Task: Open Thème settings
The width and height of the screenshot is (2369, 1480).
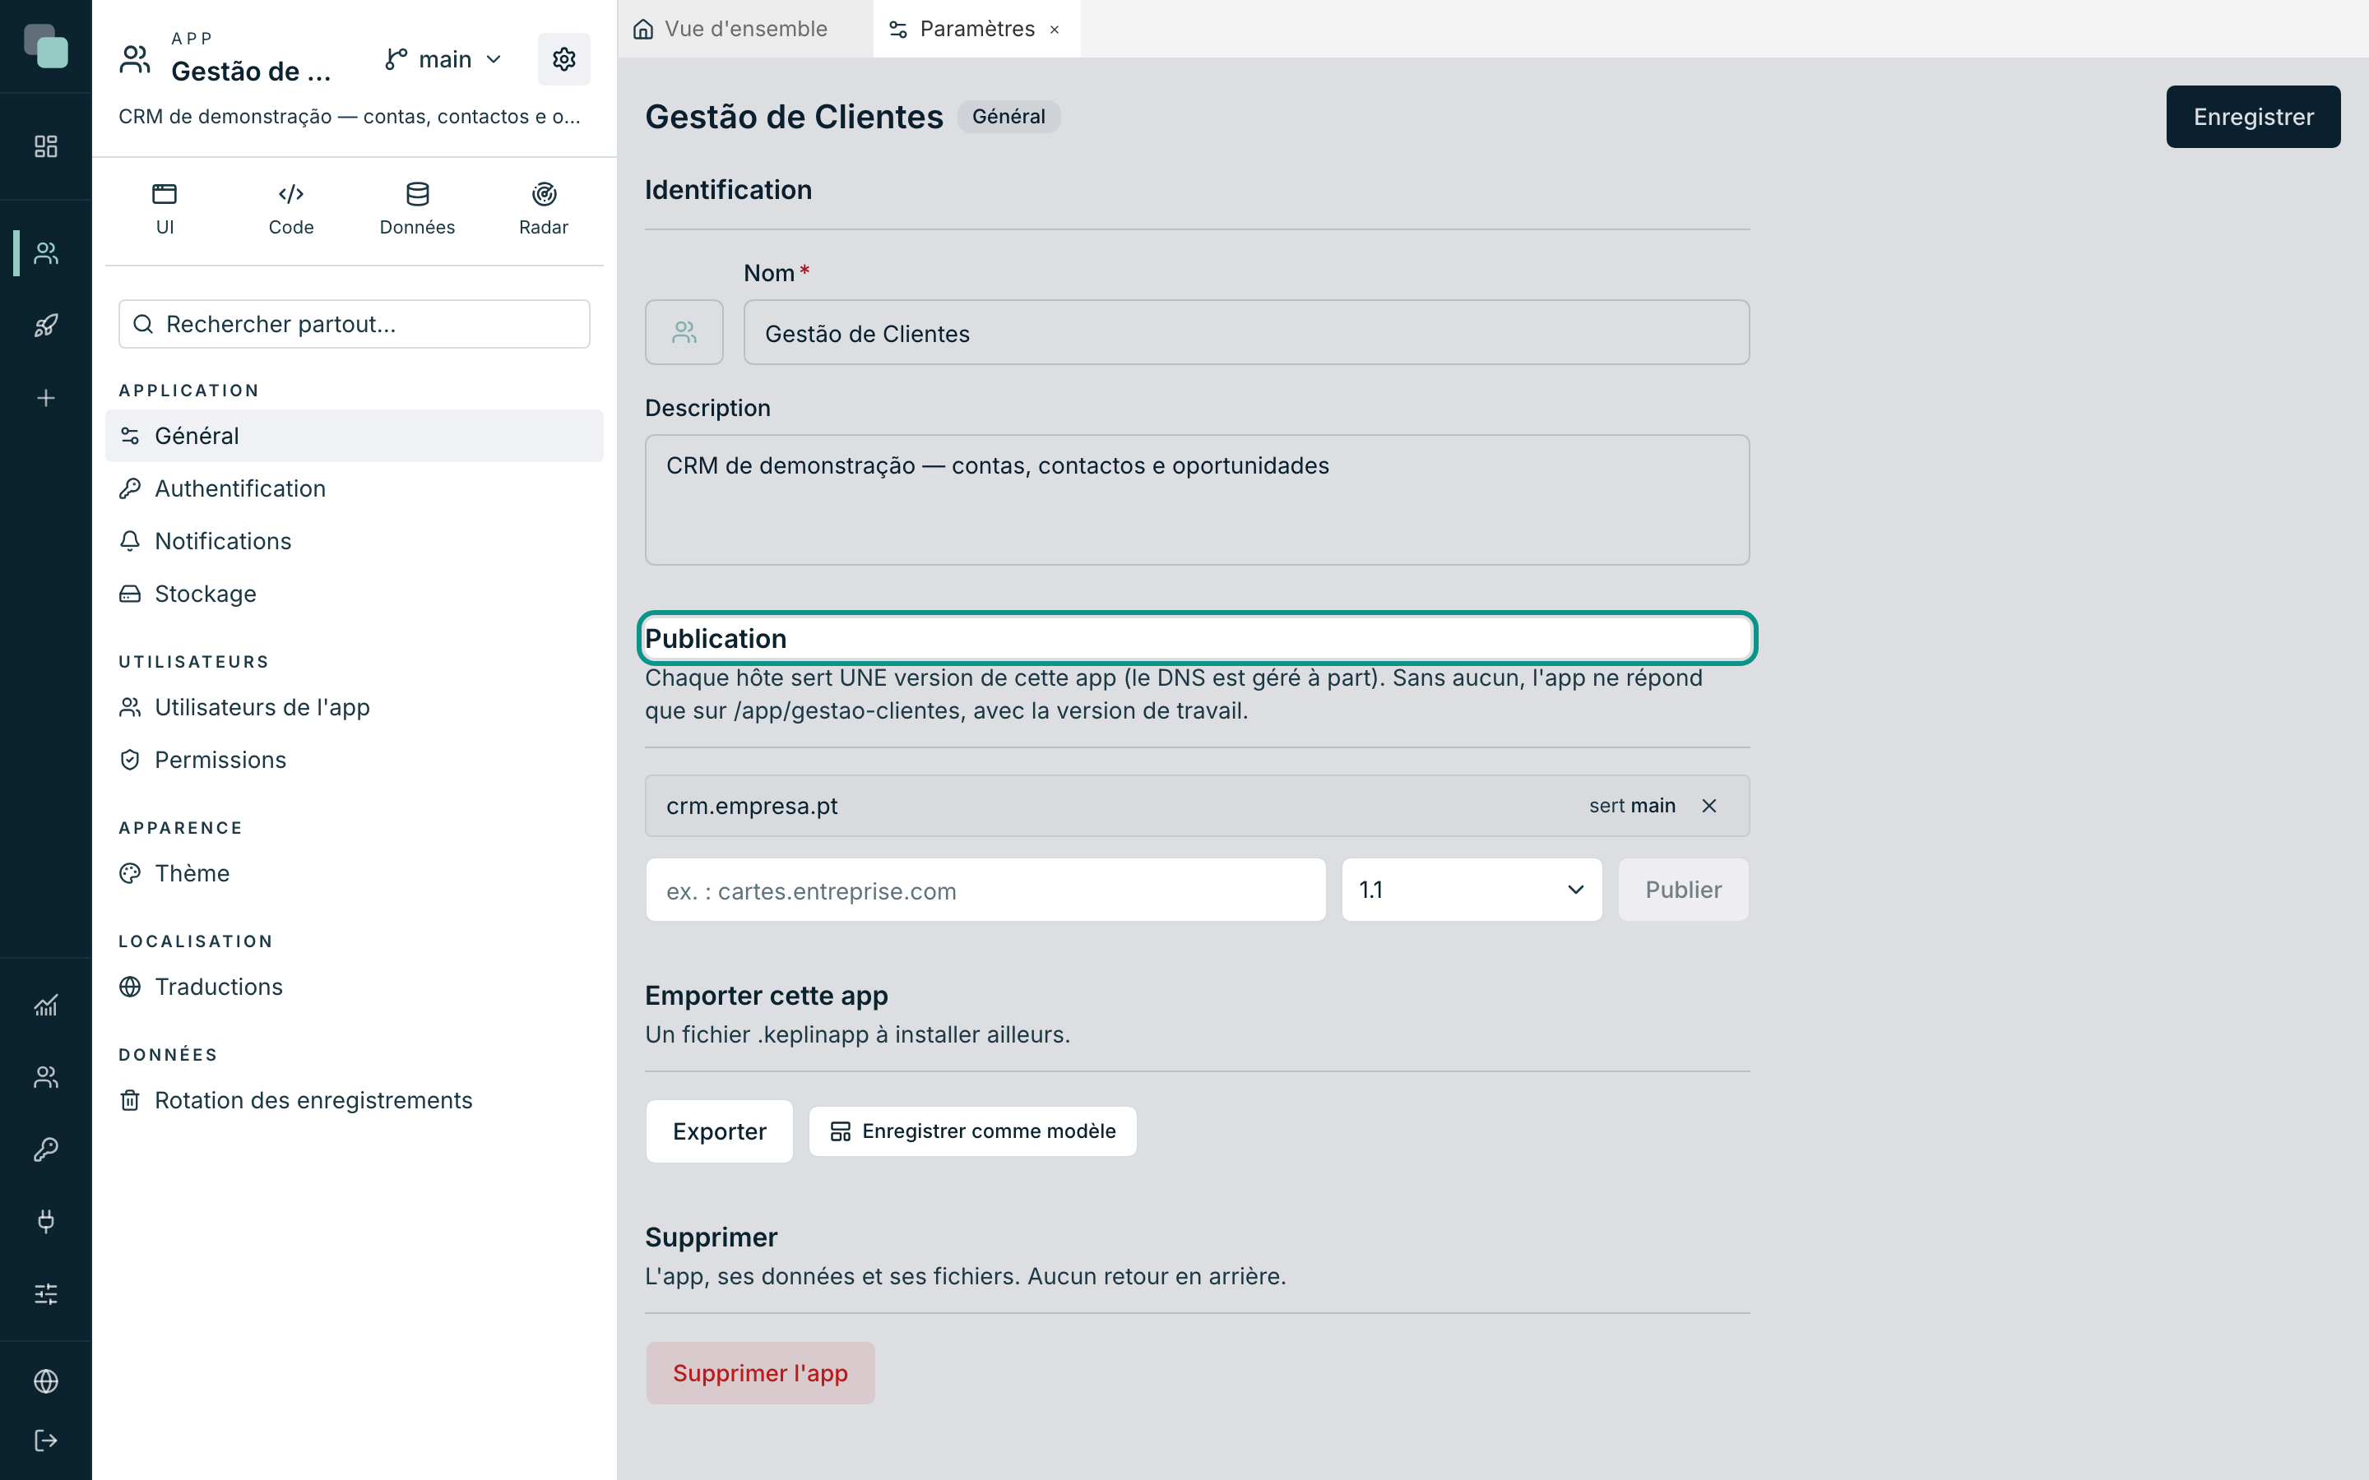Action: 355,873
